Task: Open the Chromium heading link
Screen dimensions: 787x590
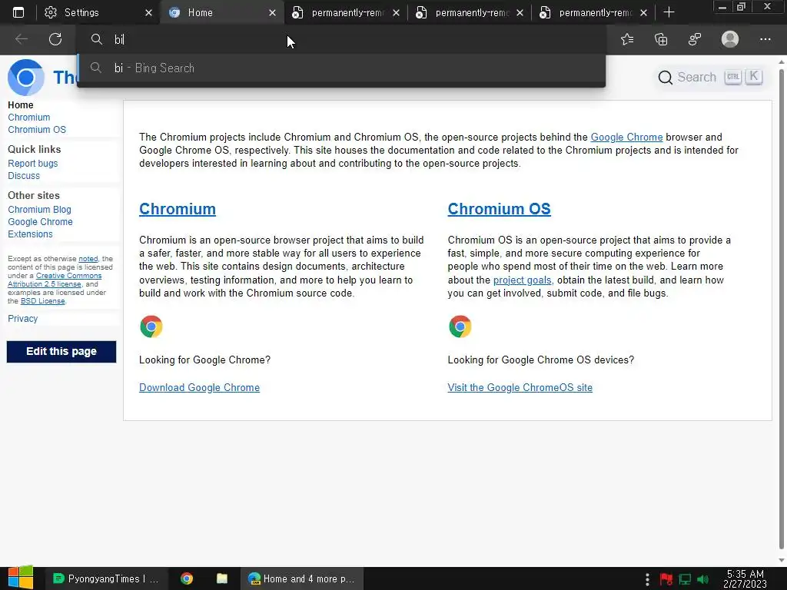Action: tap(178, 209)
